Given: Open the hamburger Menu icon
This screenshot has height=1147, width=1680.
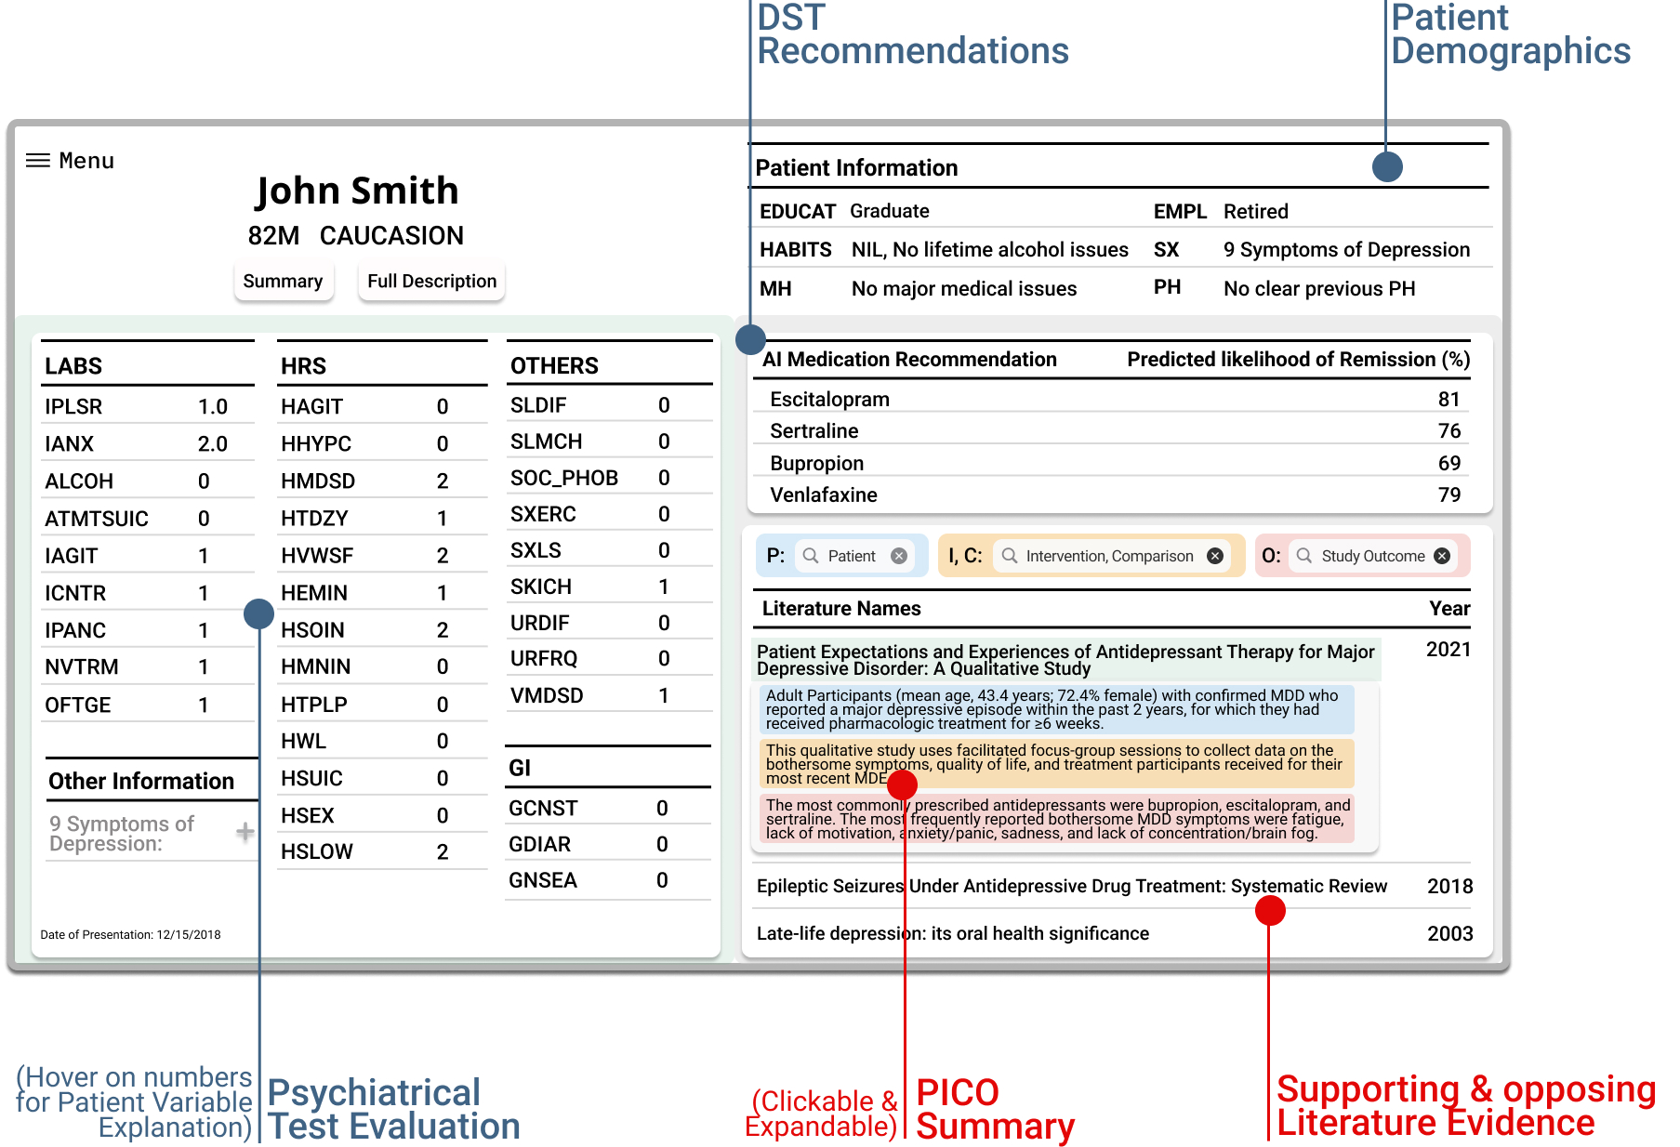Looking at the screenshot, I should click(x=38, y=161).
